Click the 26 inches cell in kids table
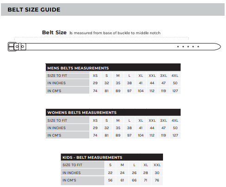This screenshot has width=226, height=187. 134,173
